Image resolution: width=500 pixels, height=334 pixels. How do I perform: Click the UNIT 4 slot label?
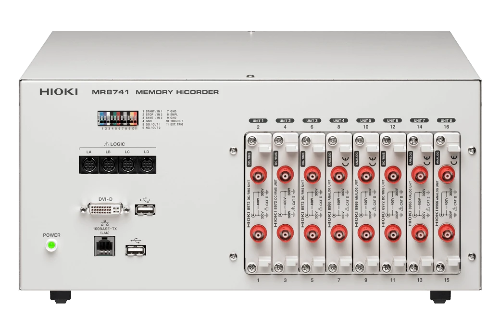point(338,121)
